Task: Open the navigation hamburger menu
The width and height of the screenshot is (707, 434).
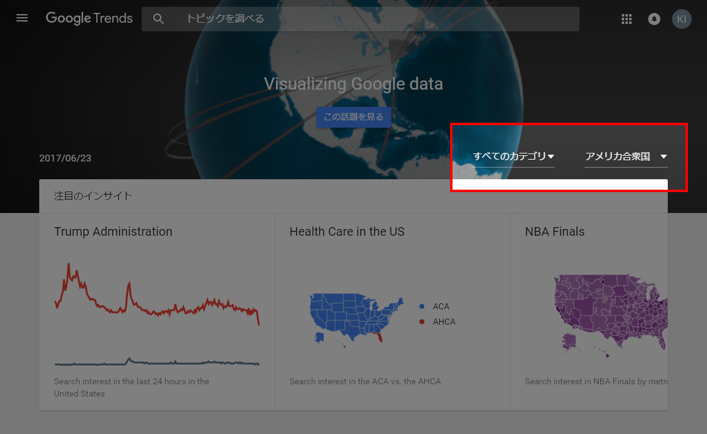Action: tap(22, 18)
